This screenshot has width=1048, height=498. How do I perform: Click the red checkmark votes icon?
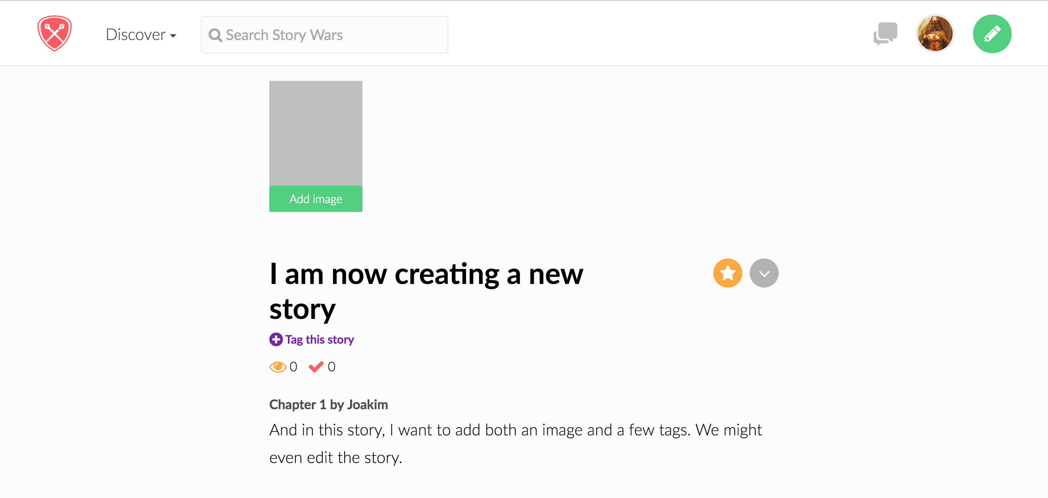click(x=316, y=367)
